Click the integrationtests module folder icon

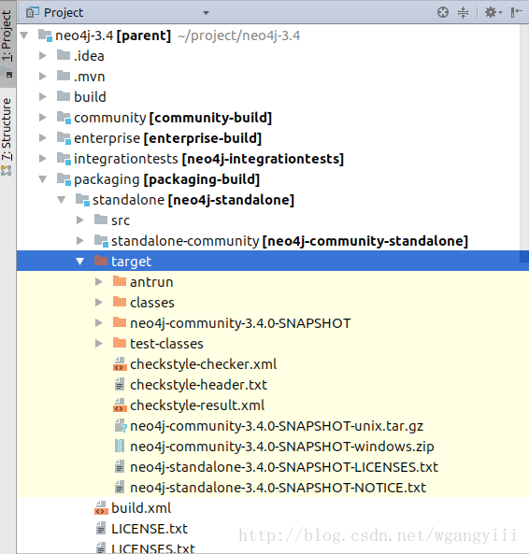click(x=64, y=159)
